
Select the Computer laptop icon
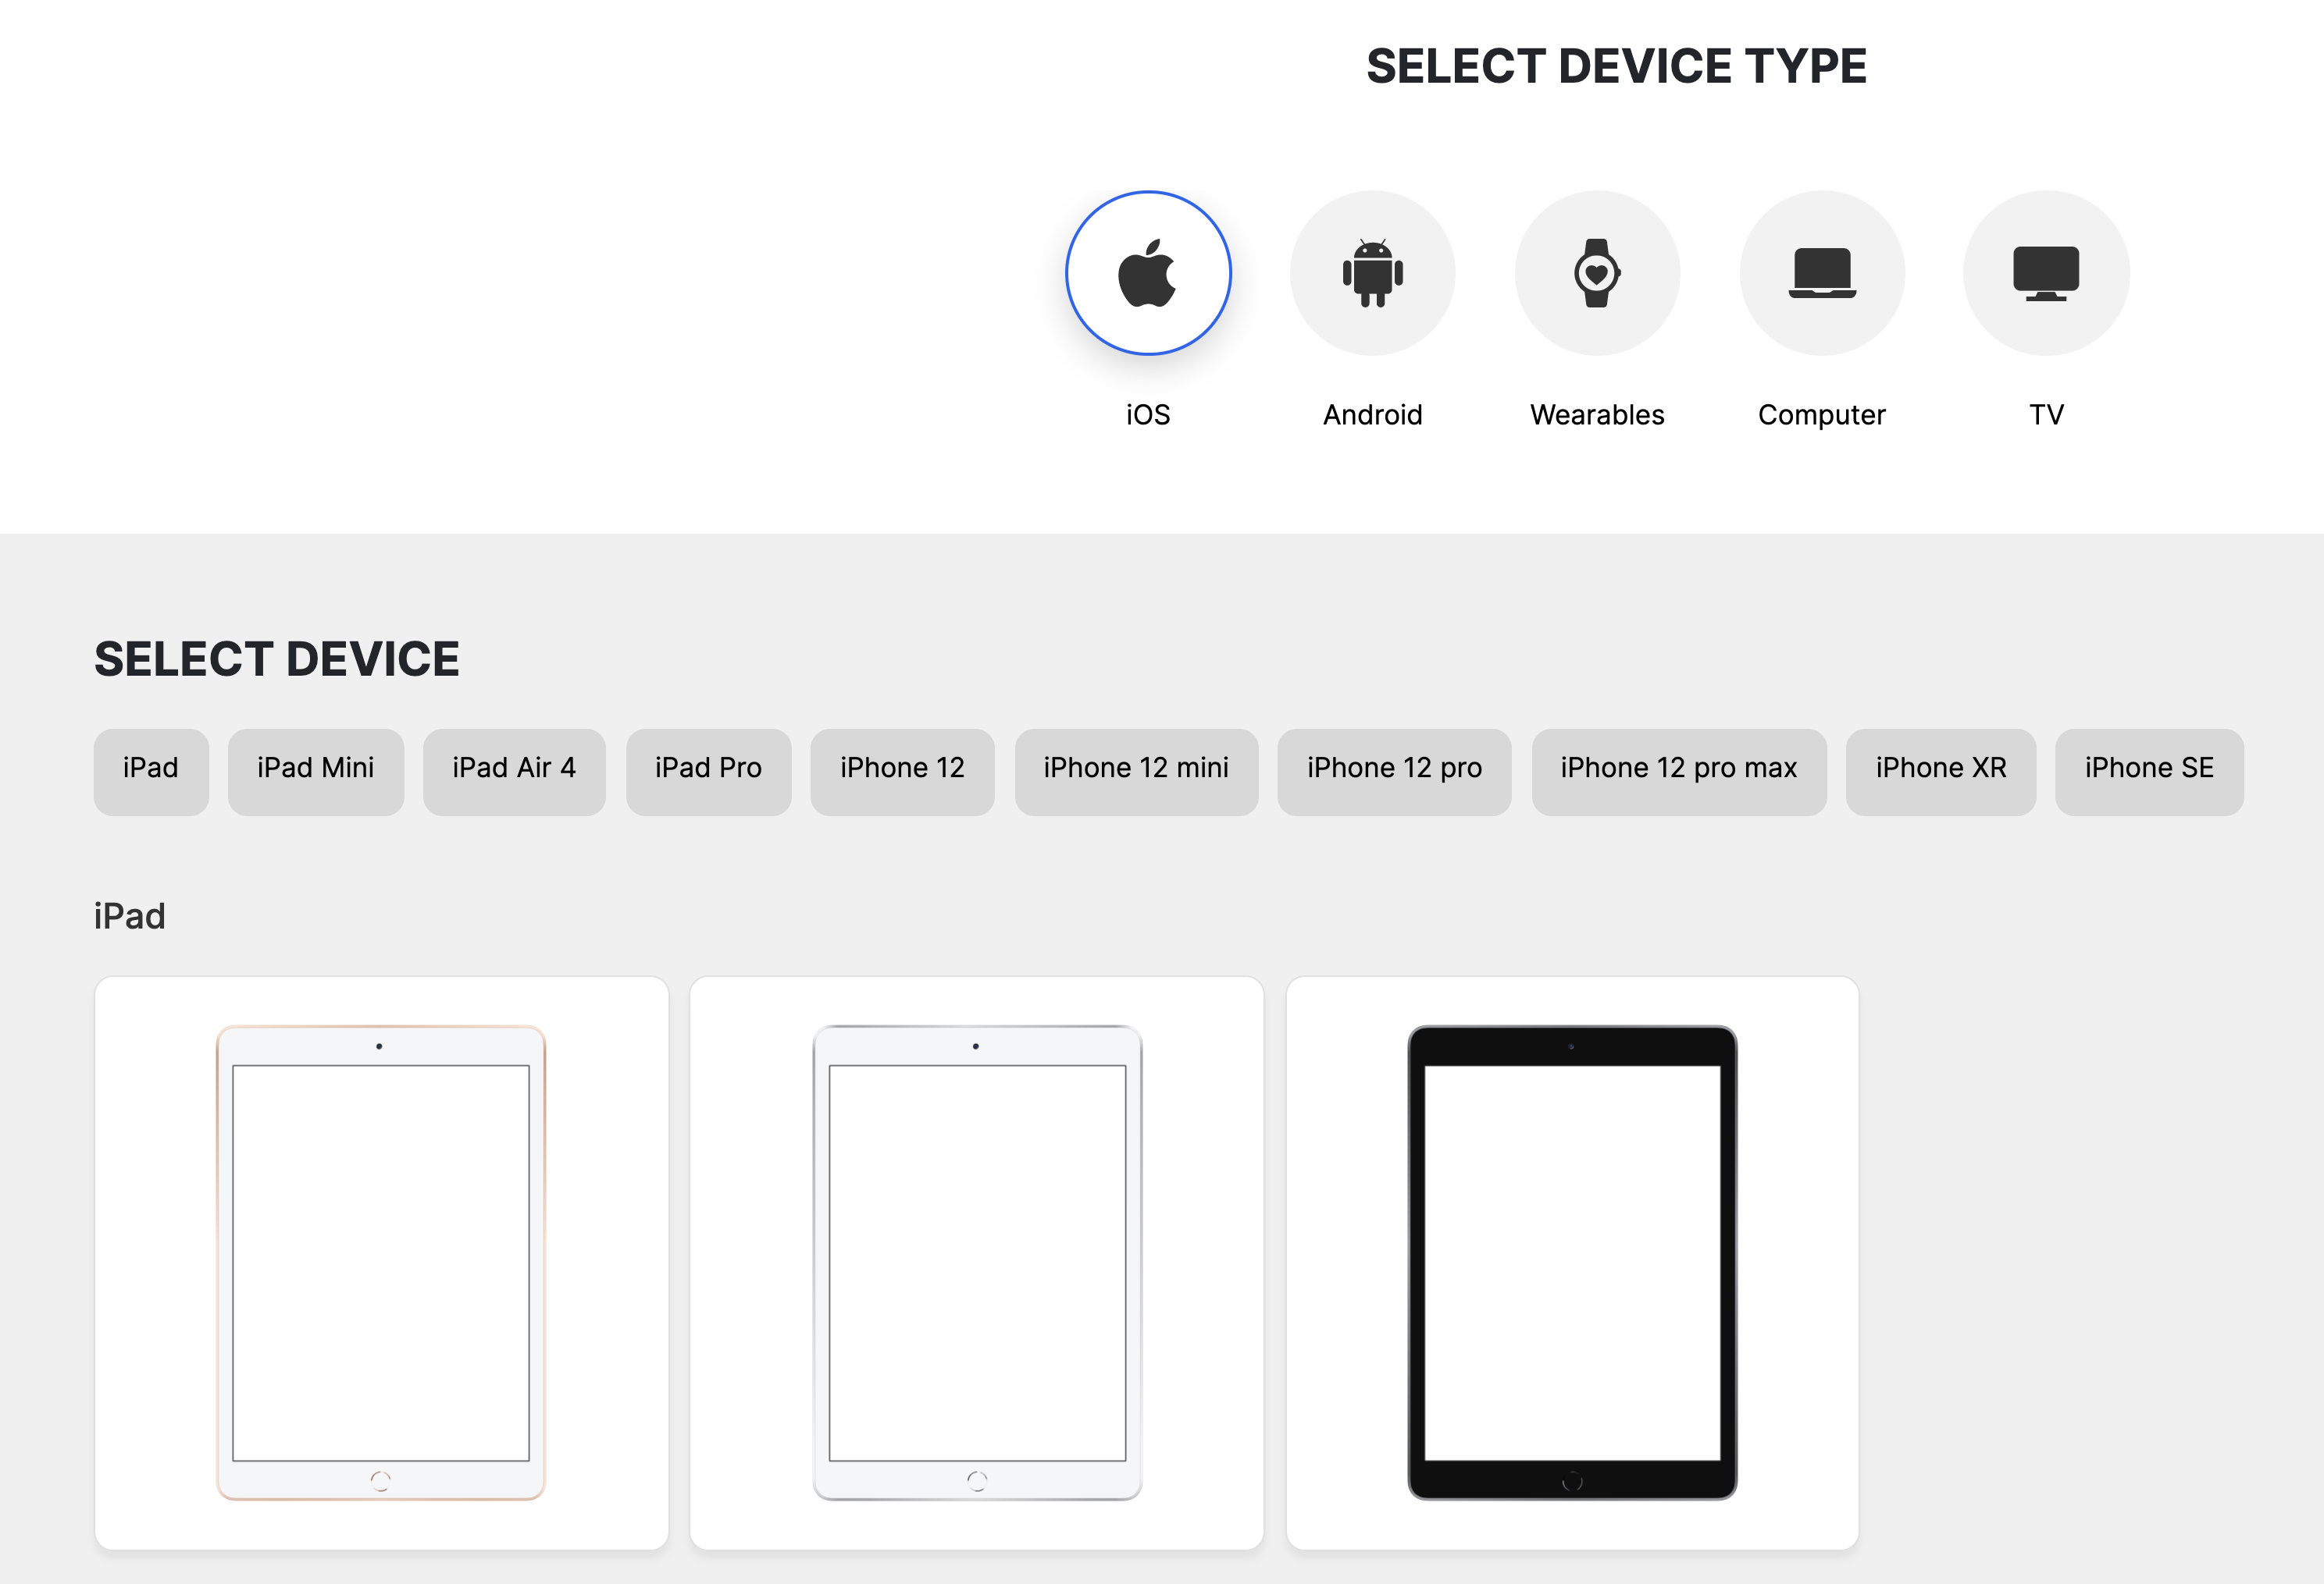pos(1822,273)
